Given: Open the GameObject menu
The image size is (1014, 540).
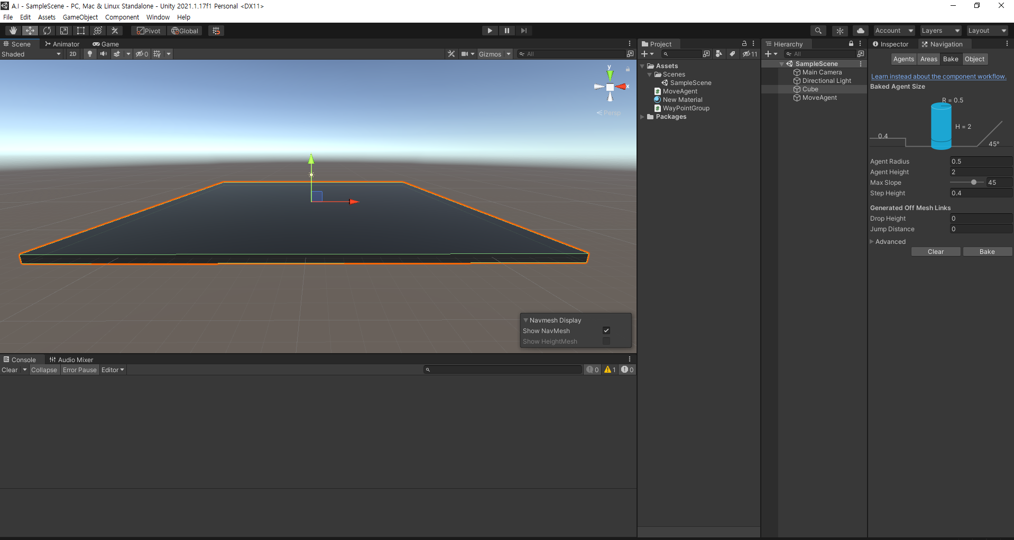Looking at the screenshot, I should pyautogui.click(x=80, y=17).
